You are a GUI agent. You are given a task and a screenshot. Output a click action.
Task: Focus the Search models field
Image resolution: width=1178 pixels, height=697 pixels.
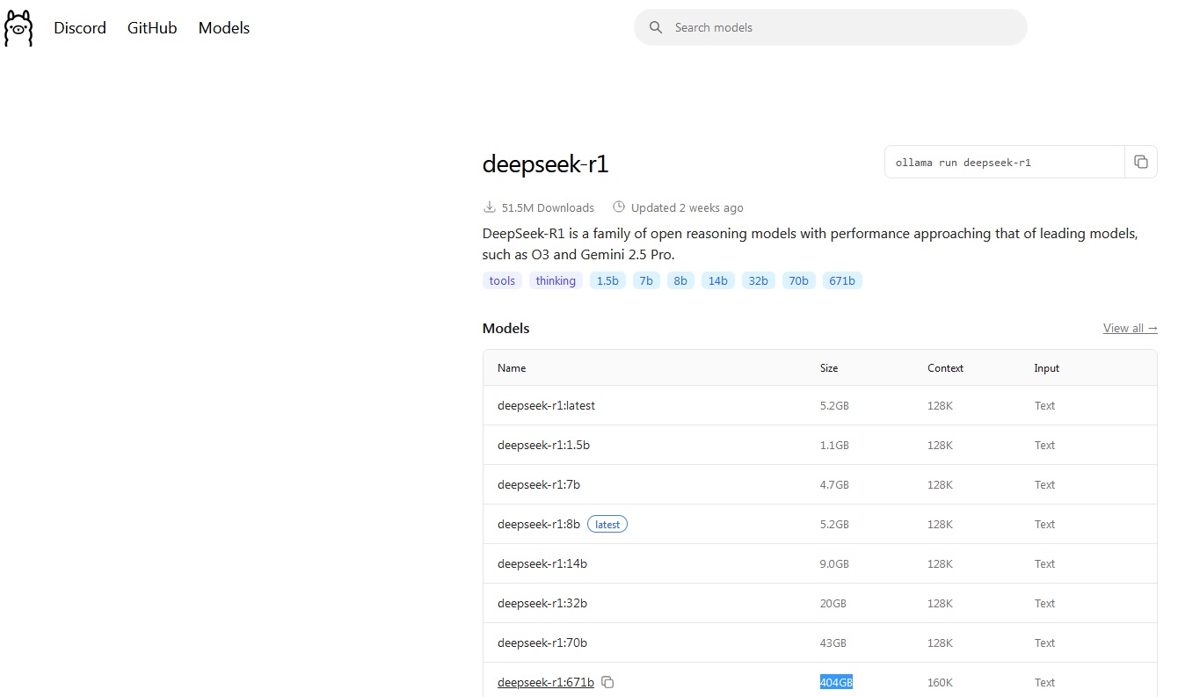coord(830,27)
